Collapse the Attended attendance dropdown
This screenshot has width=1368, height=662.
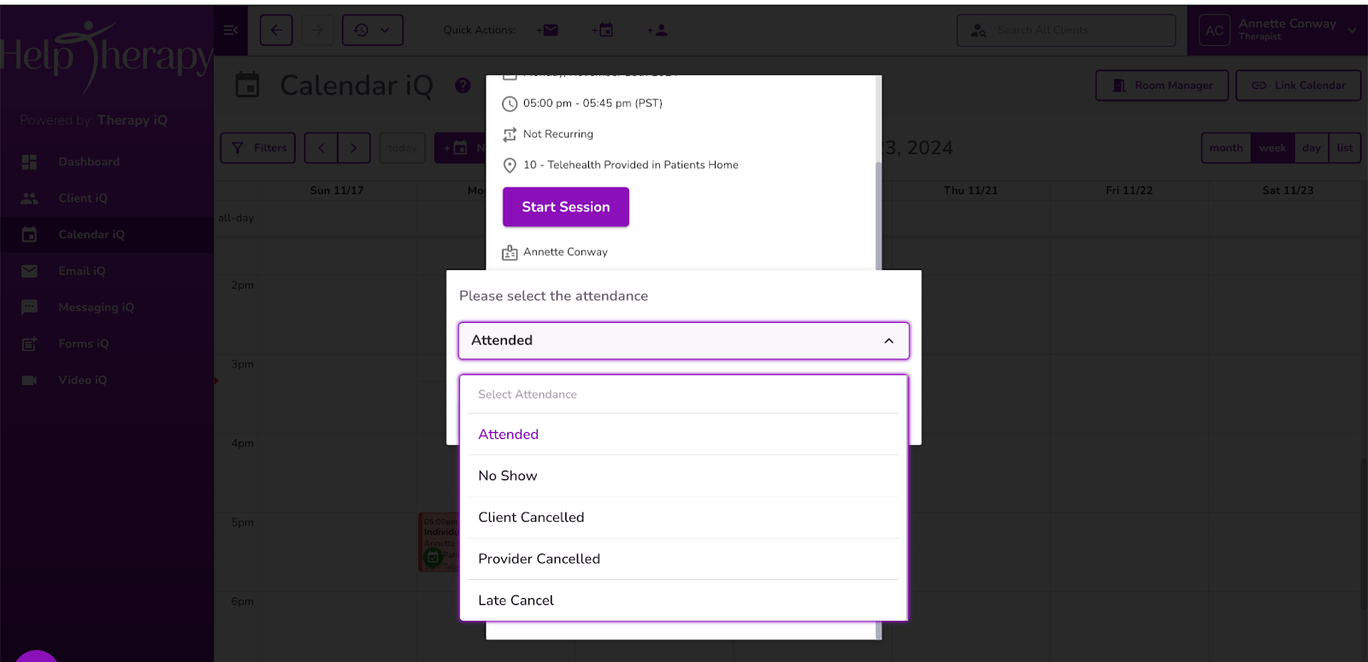tap(684, 341)
